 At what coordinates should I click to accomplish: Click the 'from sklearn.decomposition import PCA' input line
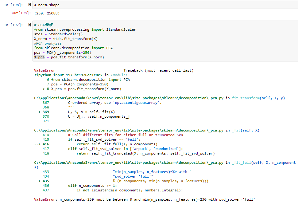click(73, 48)
